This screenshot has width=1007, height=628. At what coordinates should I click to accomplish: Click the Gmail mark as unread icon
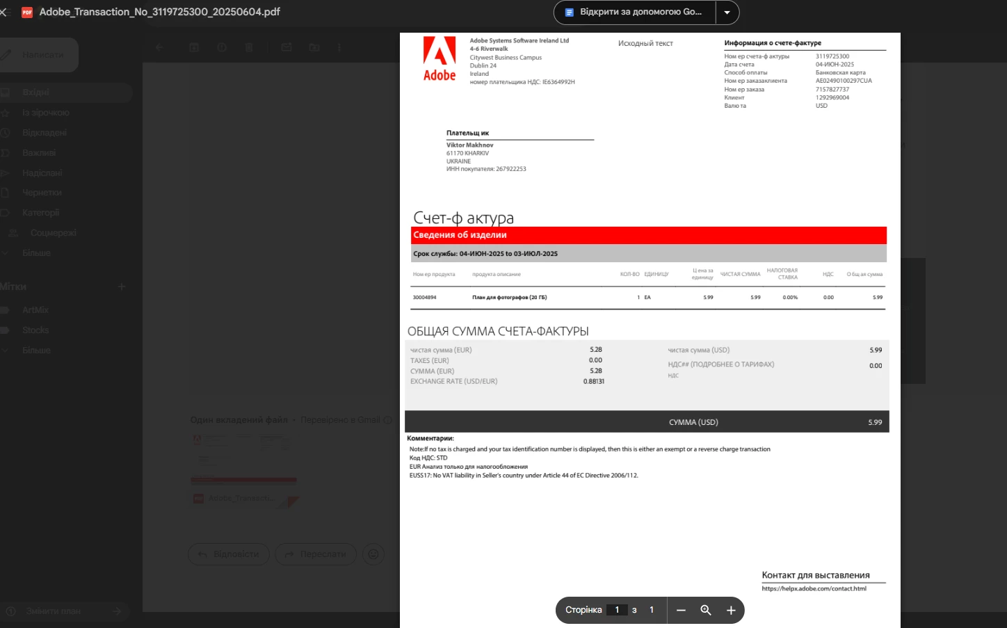[287, 47]
